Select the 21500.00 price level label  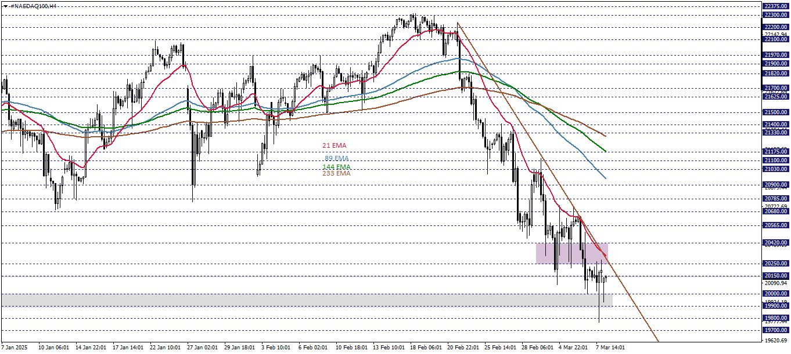tap(776, 112)
